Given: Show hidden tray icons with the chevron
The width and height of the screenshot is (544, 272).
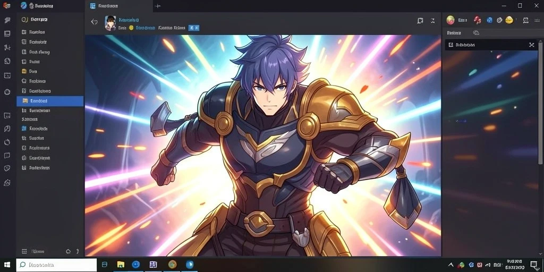Looking at the screenshot, I should [451, 265].
